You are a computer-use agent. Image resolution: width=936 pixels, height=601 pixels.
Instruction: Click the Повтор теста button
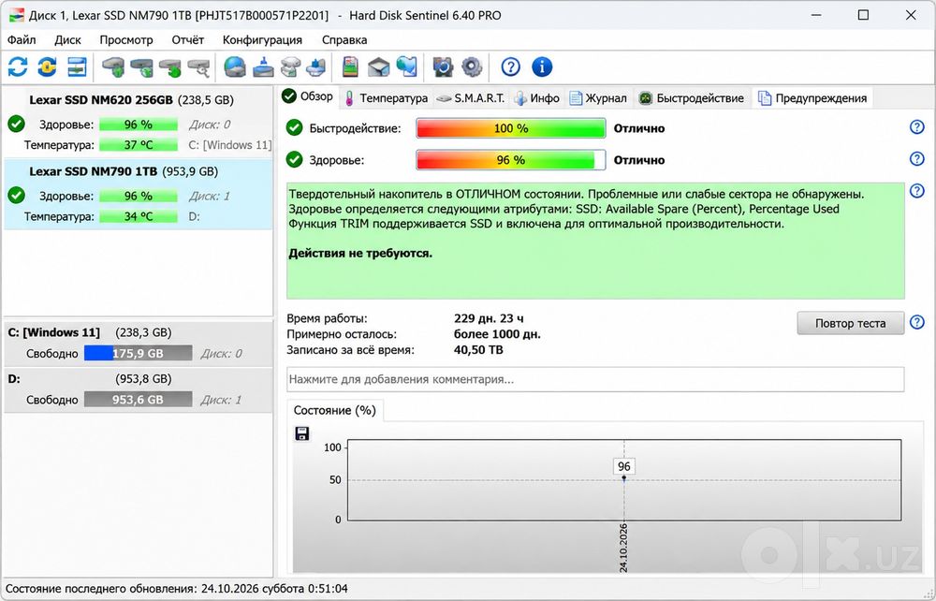tap(850, 323)
